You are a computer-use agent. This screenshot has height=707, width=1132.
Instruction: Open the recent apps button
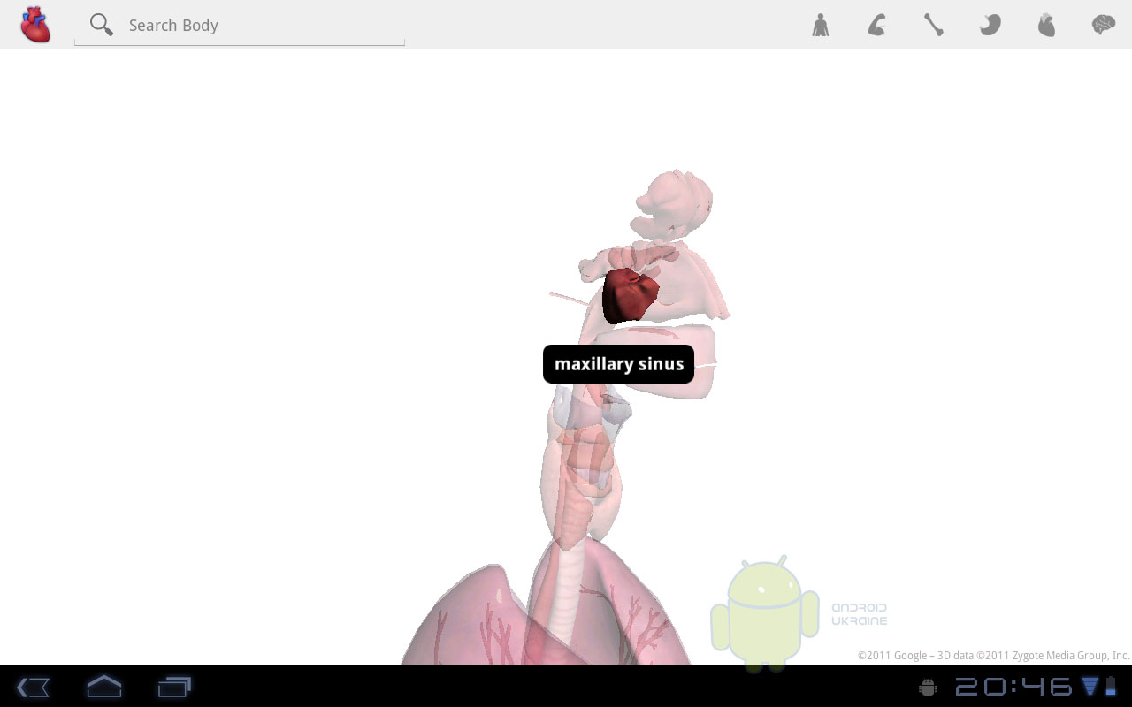click(174, 687)
